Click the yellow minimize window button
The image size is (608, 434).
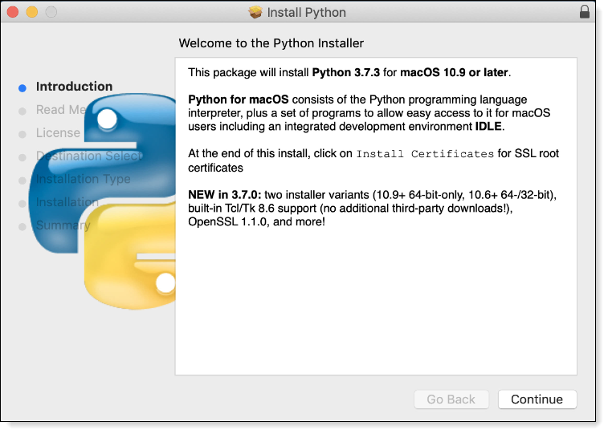tap(32, 12)
